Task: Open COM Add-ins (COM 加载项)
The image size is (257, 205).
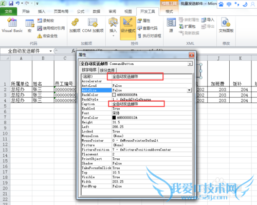Action: pos(93,25)
